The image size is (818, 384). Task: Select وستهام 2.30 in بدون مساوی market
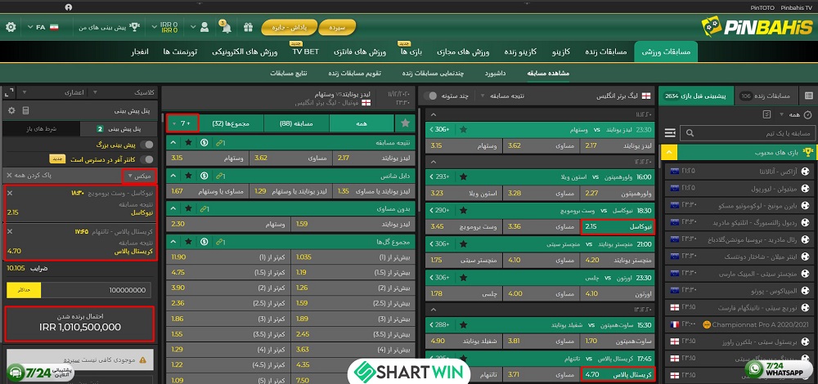[x=228, y=224]
